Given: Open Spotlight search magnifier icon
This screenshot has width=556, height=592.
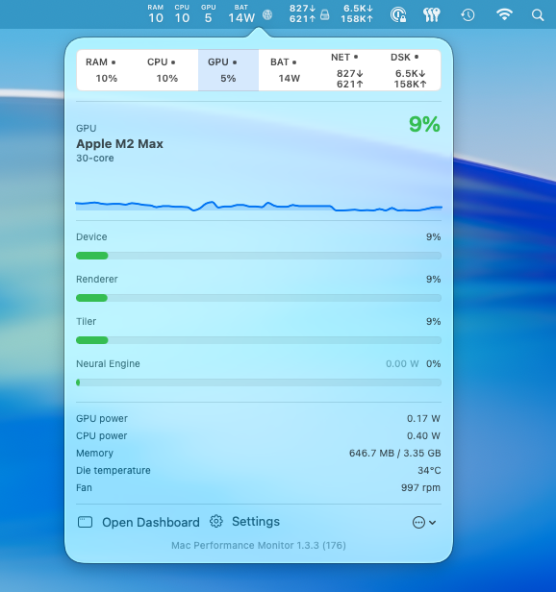Looking at the screenshot, I should (x=538, y=15).
